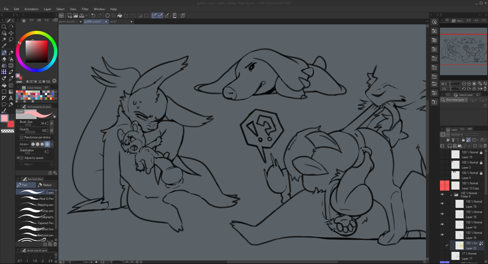Select the Real G-Pen sub tool
The image size is (488, 264).
pos(35,199)
